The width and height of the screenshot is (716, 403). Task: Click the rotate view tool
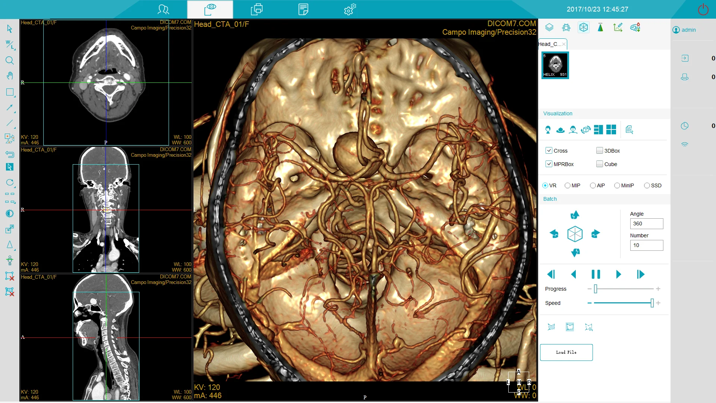click(10, 182)
